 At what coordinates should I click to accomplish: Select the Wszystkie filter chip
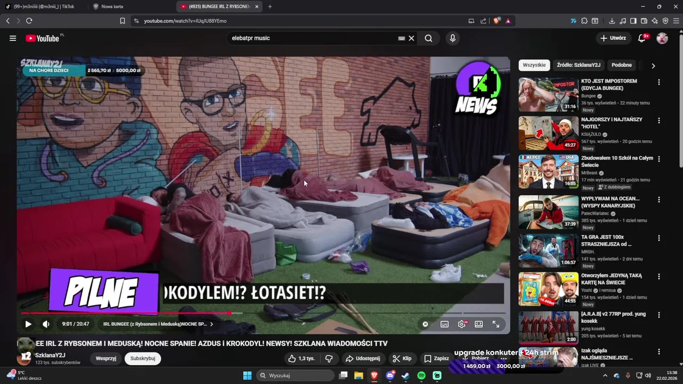click(x=534, y=65)
